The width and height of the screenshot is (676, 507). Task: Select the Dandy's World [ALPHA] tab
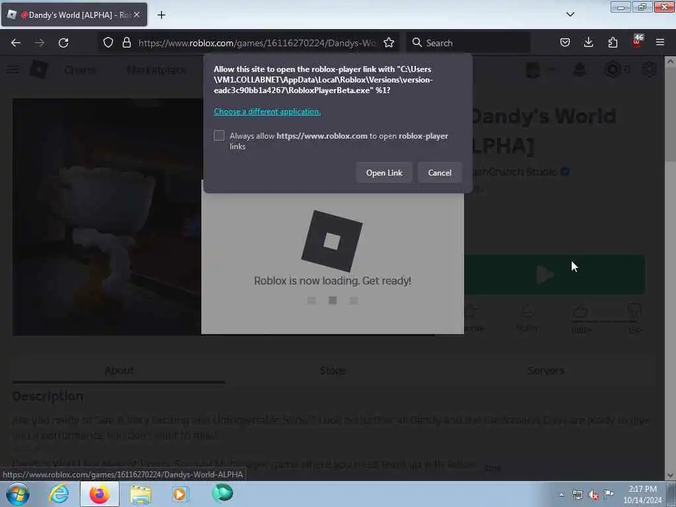point(74,15)
